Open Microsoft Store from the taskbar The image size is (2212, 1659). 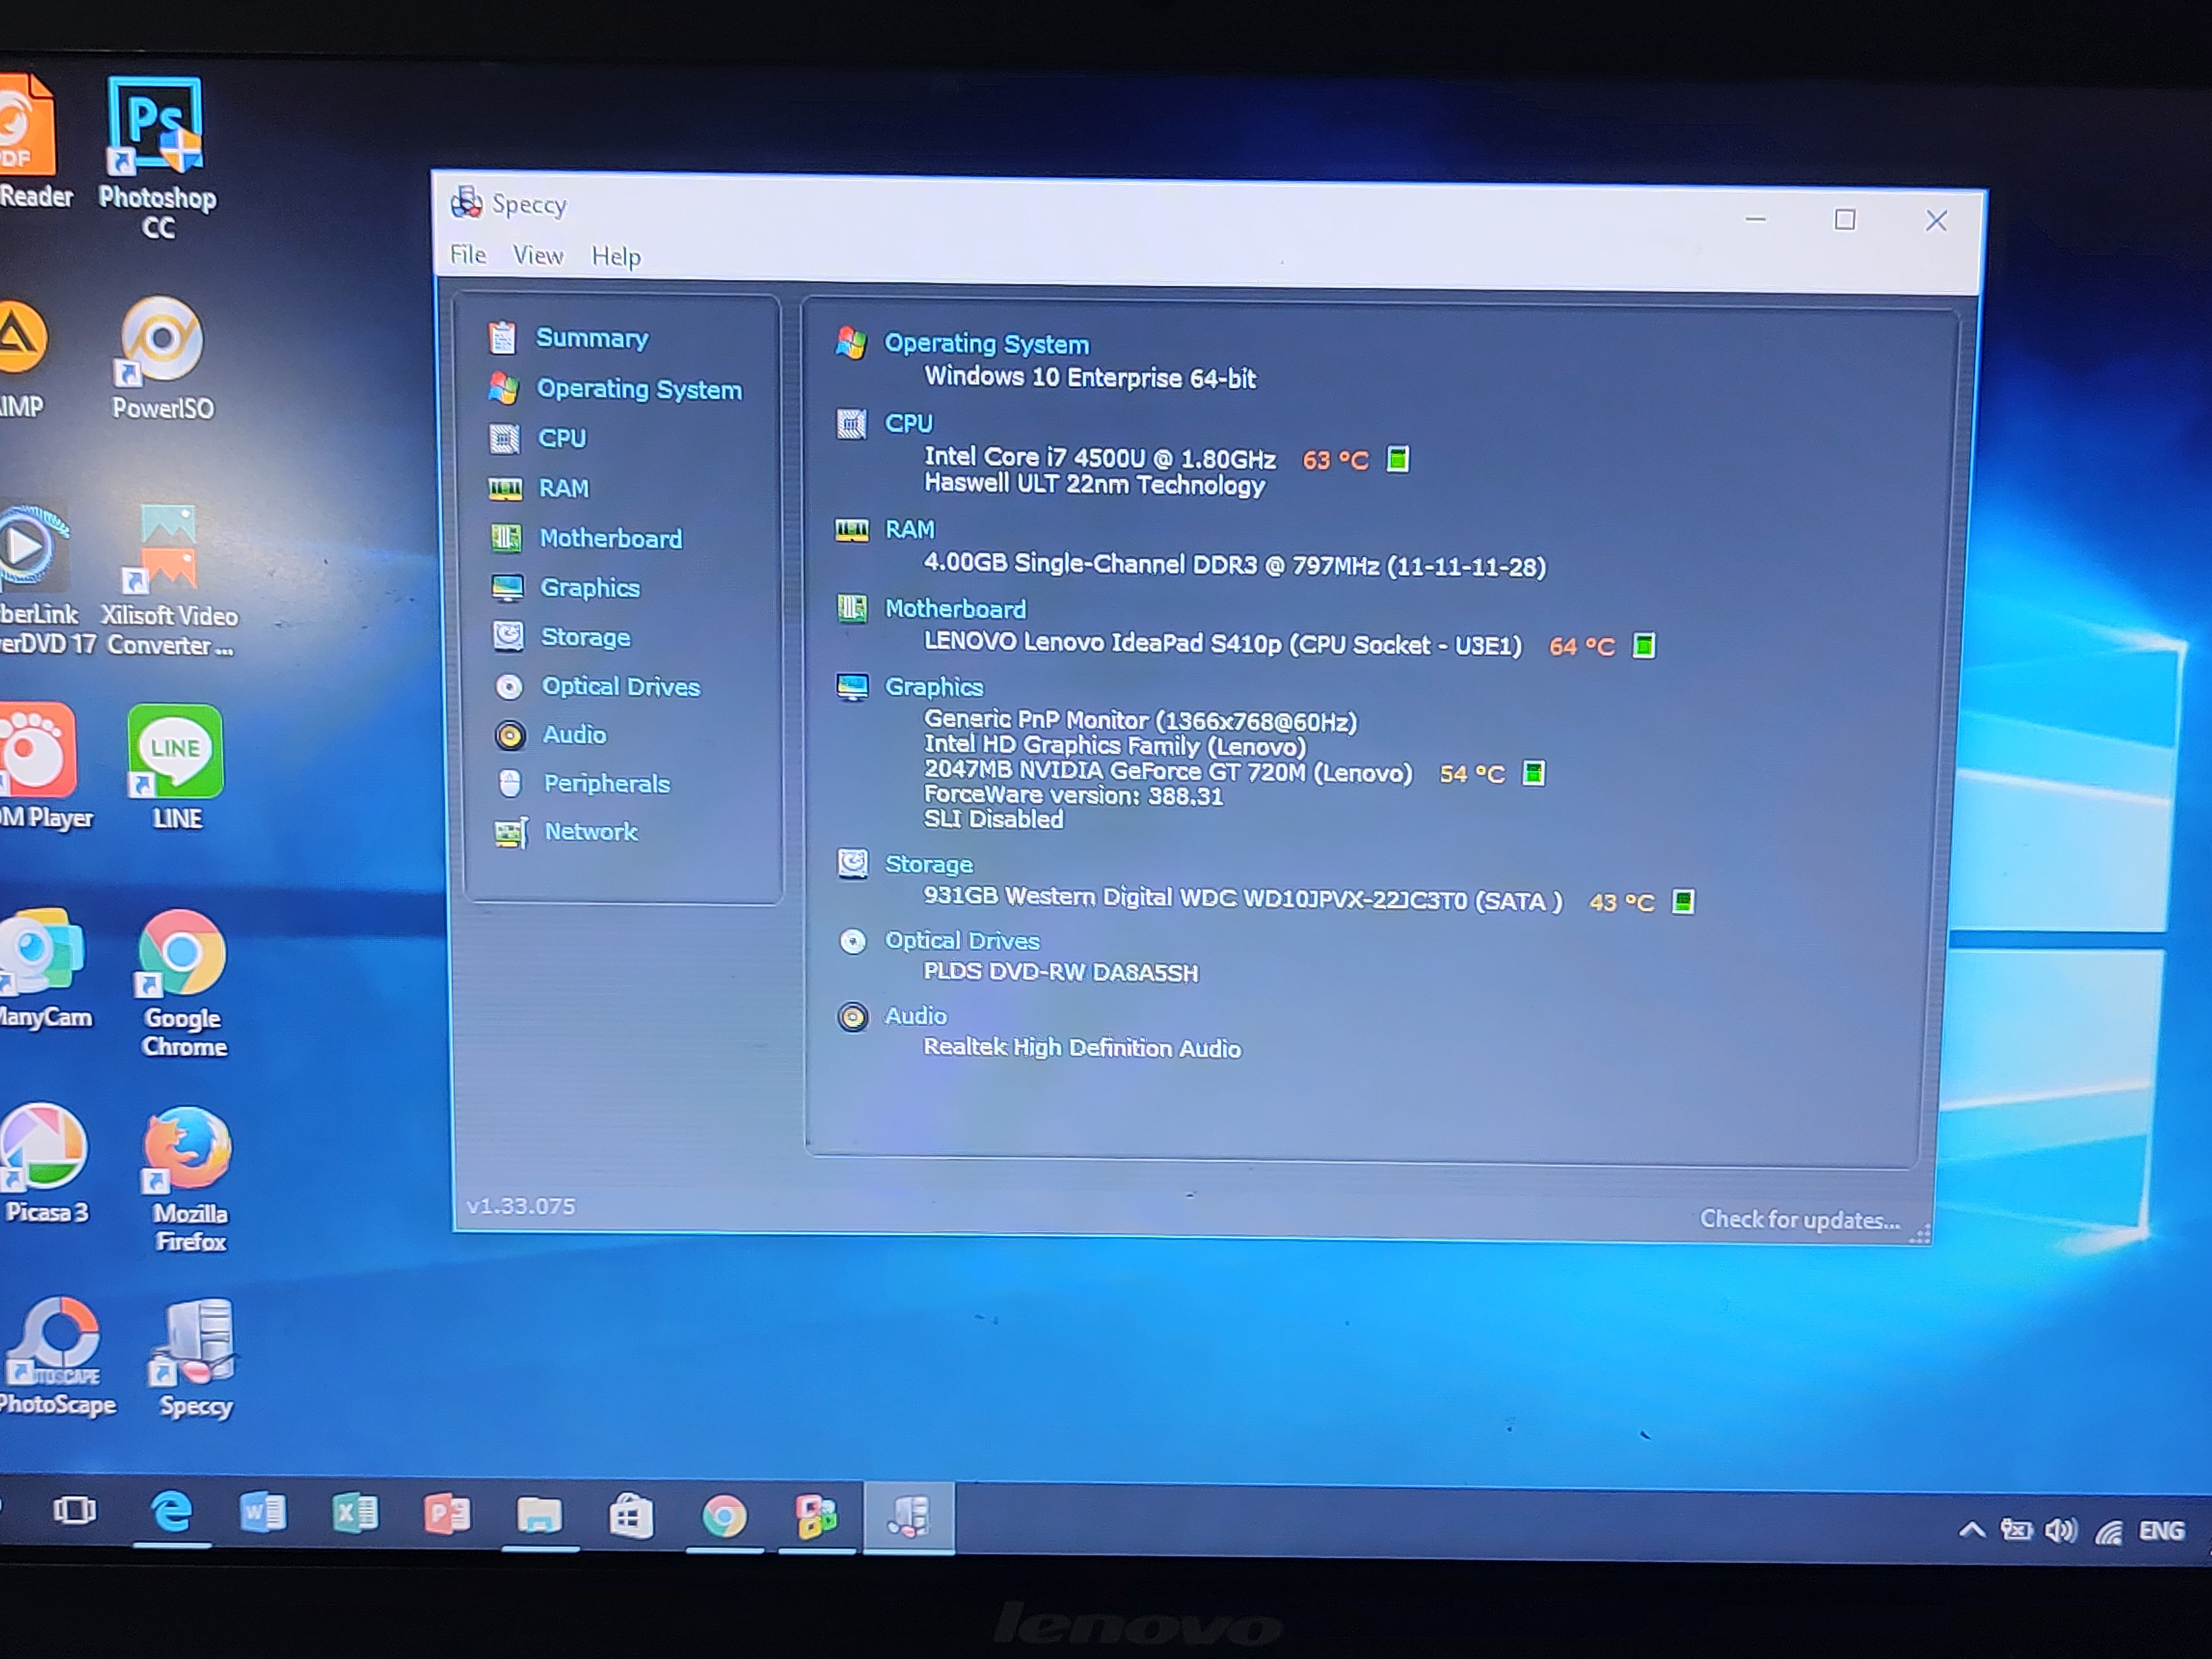pyautogui.click(x=631, y=1516)
